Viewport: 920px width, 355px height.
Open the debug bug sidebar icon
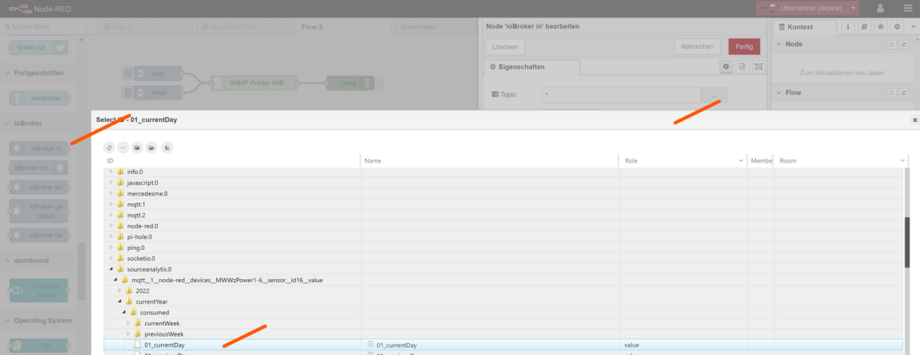[881, 27]
